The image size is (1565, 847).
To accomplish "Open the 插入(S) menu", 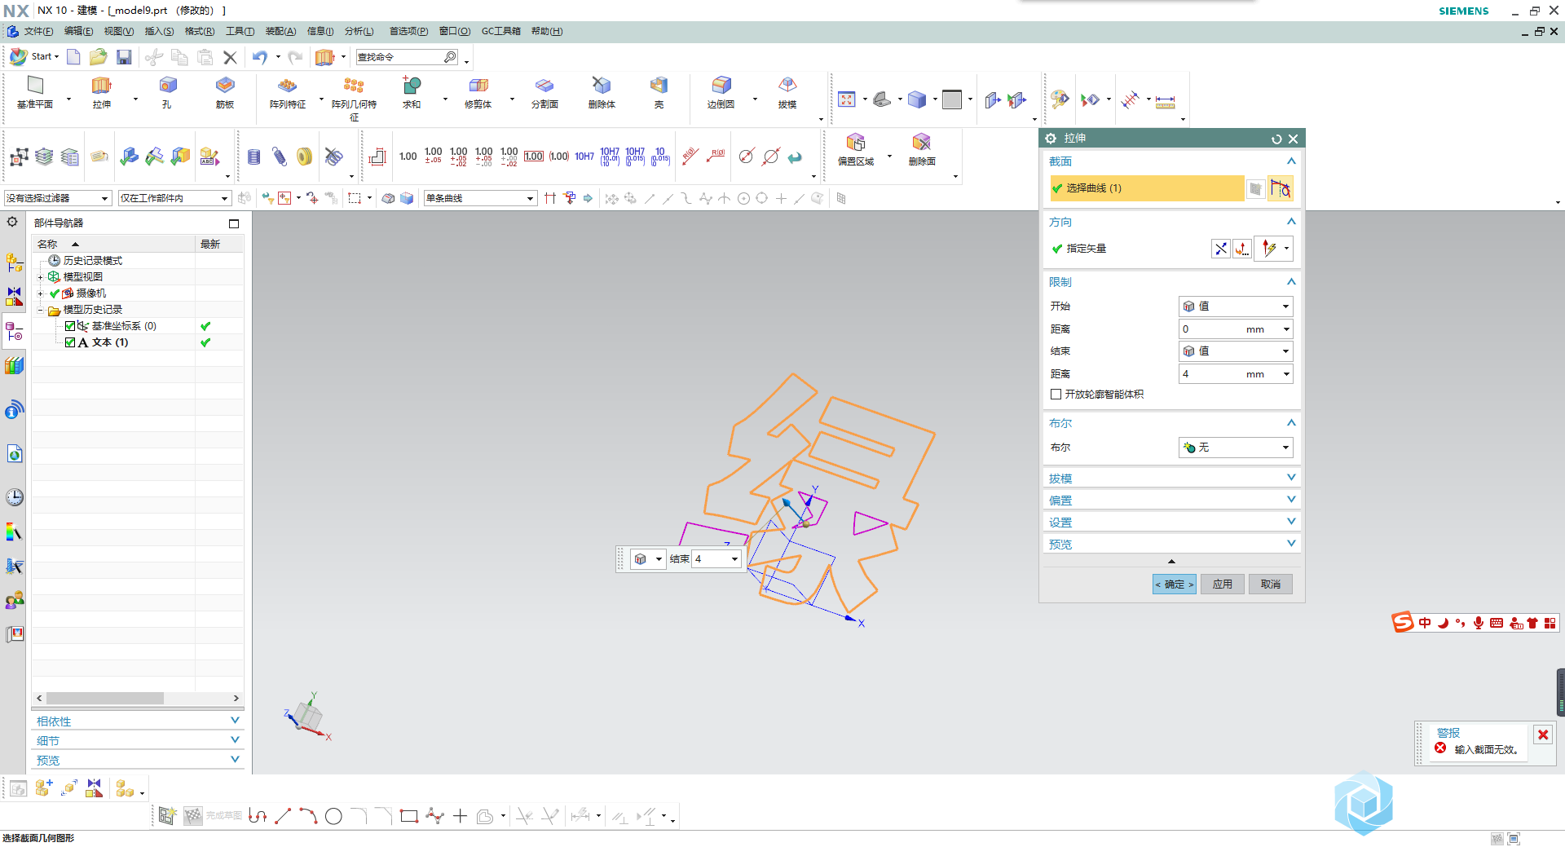I will 159,31.
